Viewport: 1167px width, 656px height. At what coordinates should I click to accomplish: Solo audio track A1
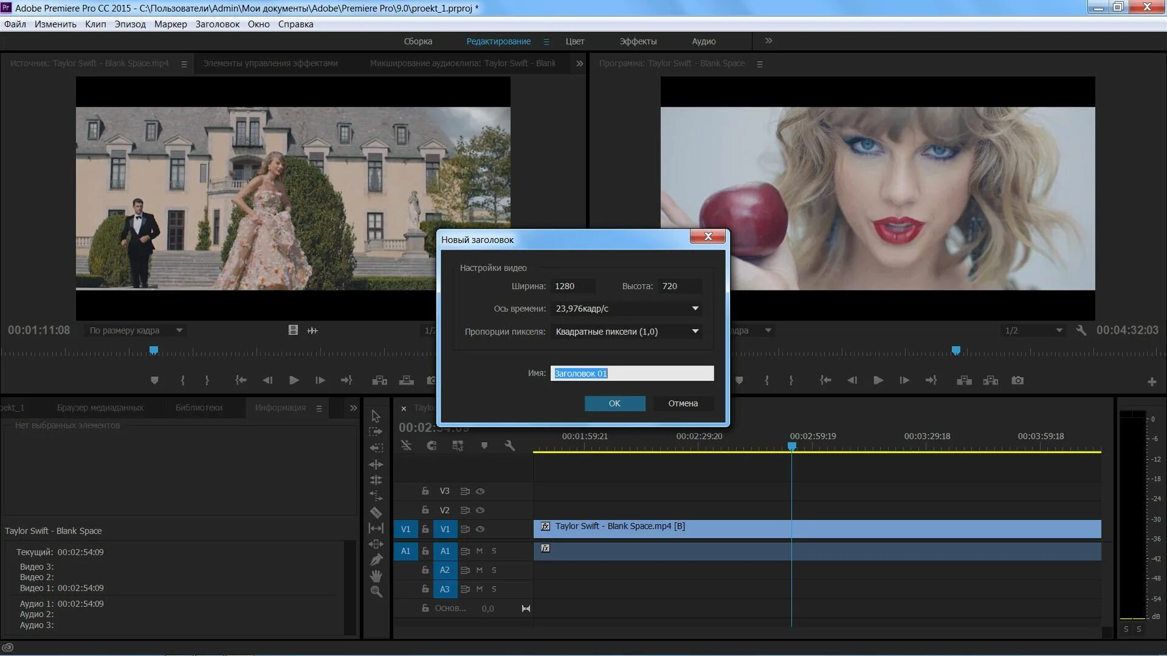[x=494, y=551]
